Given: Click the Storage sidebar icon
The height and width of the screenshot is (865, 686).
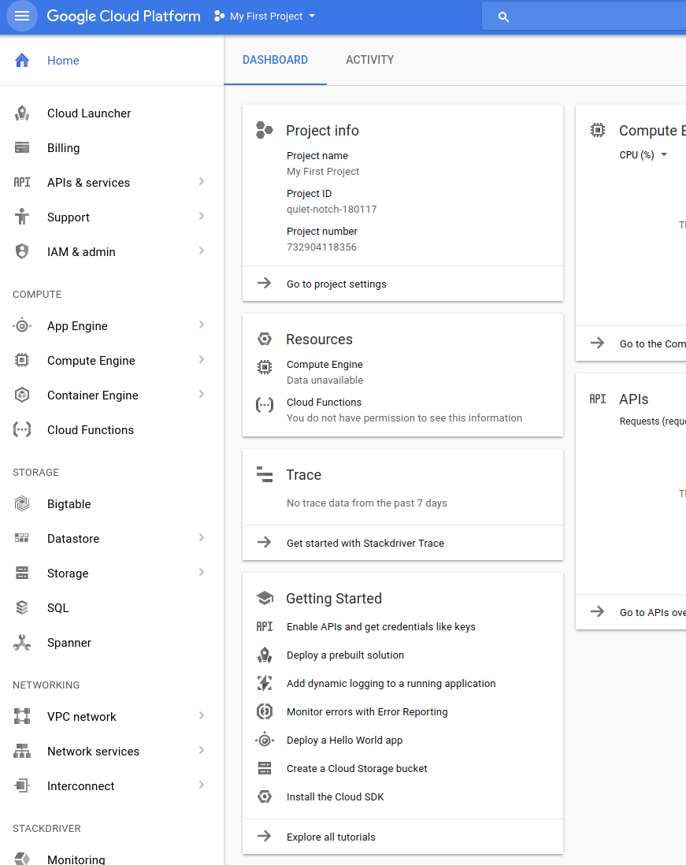Looking at the screenshot, I should tap(22, 573).
